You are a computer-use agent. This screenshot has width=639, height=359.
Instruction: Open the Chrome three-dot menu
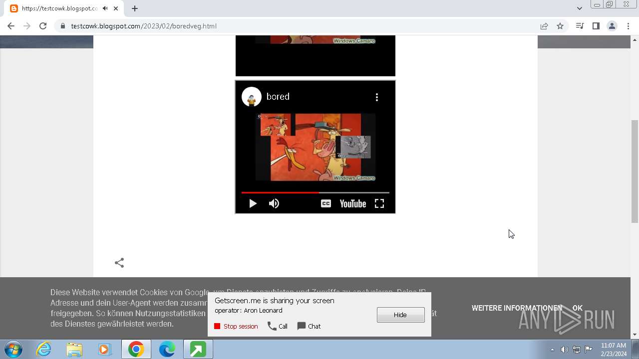click(x=628, y=26)
